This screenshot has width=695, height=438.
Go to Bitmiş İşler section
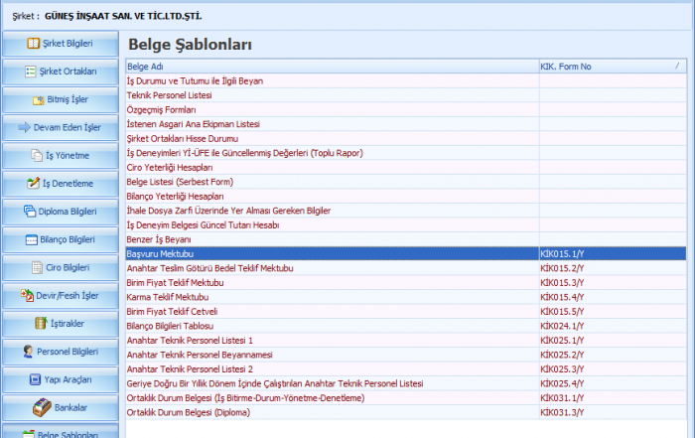tap(60, 99)
